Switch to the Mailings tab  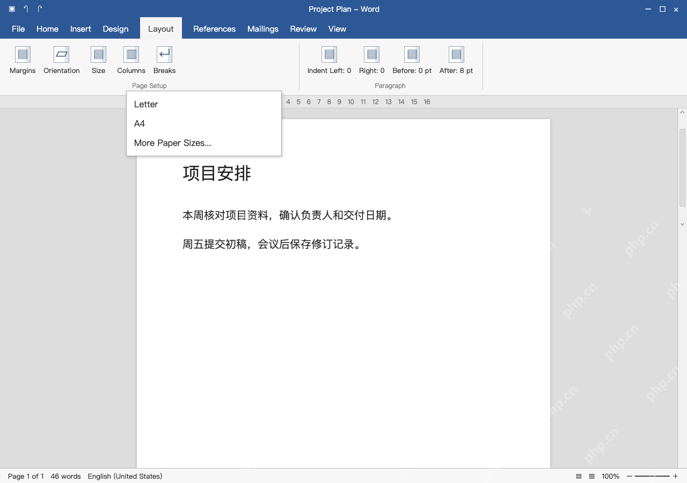[x=263, y=29]
